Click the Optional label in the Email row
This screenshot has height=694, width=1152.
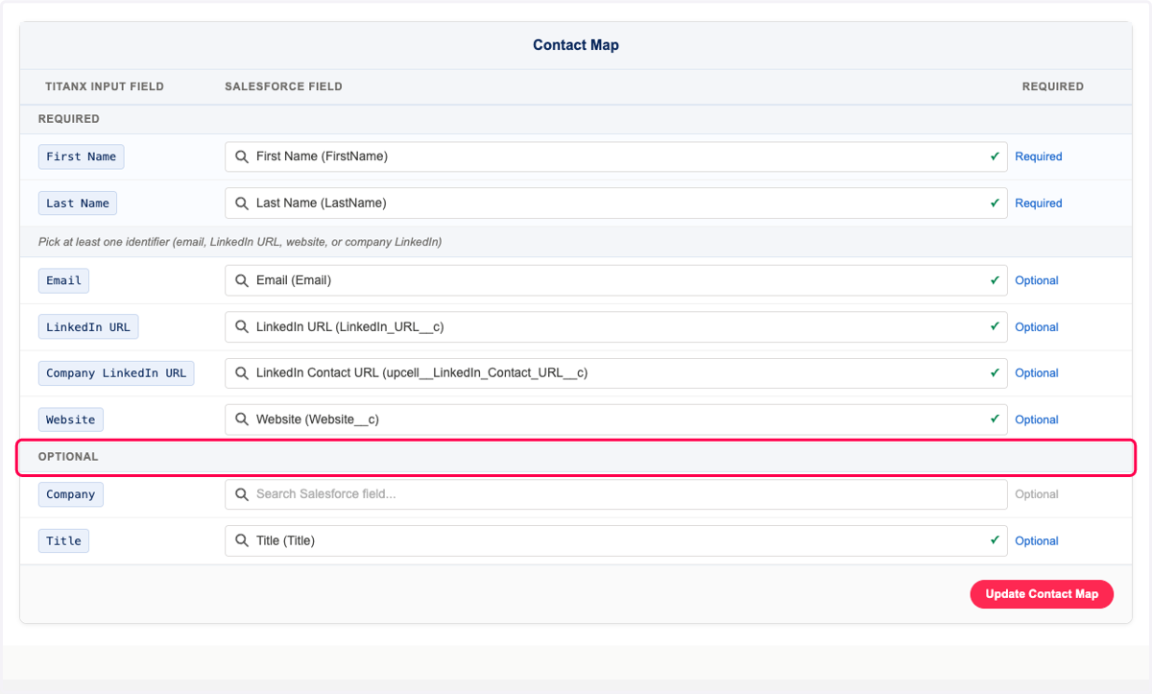pyautogui.click(x=1037, y=280)
